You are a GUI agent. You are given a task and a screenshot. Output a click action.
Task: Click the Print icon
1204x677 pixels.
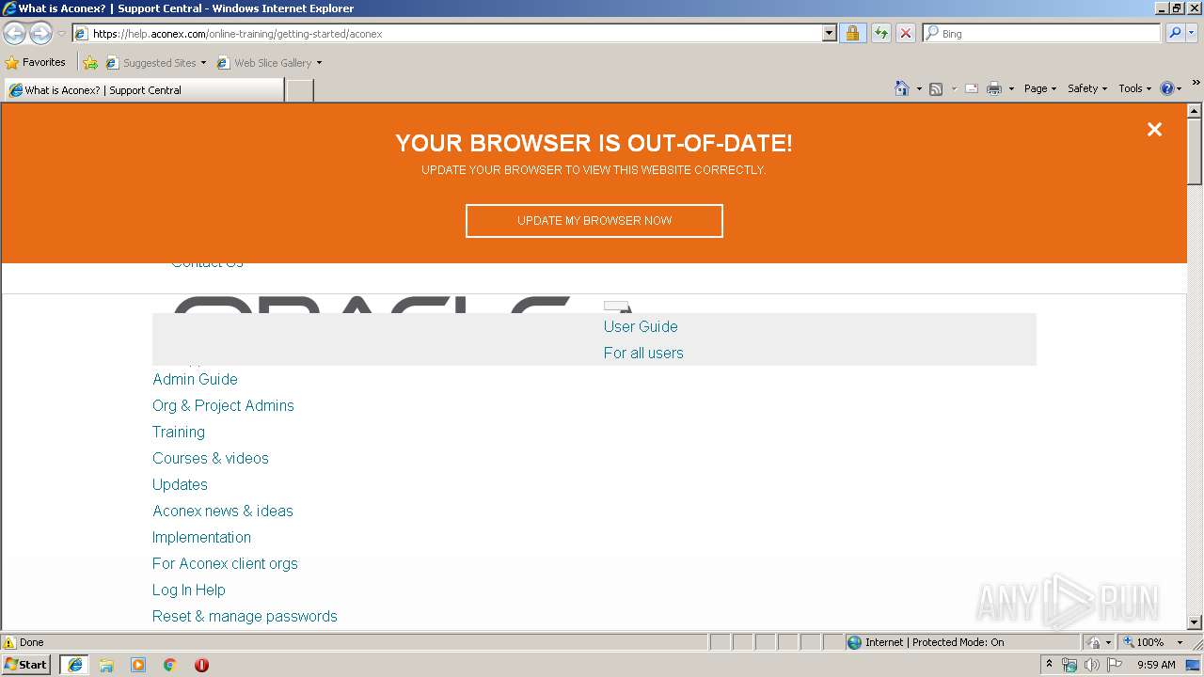994,88
